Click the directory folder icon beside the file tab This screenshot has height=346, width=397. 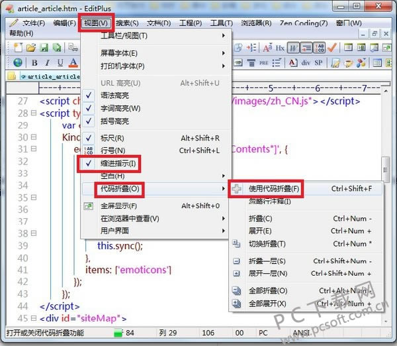(11, 76)
